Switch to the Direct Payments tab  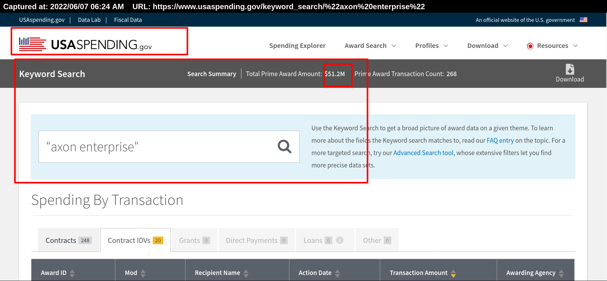click(257, 240)
